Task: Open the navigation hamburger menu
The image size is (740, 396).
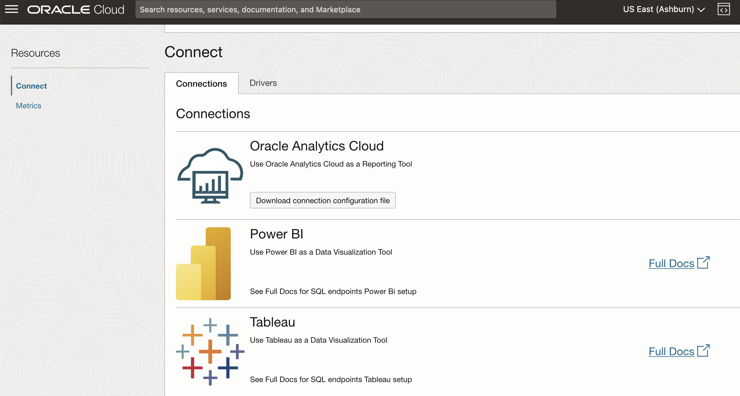Action: tap(12, 9)
